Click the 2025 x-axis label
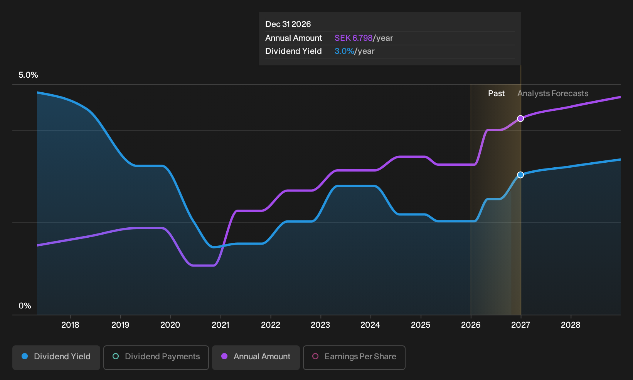 click(421, 325)
